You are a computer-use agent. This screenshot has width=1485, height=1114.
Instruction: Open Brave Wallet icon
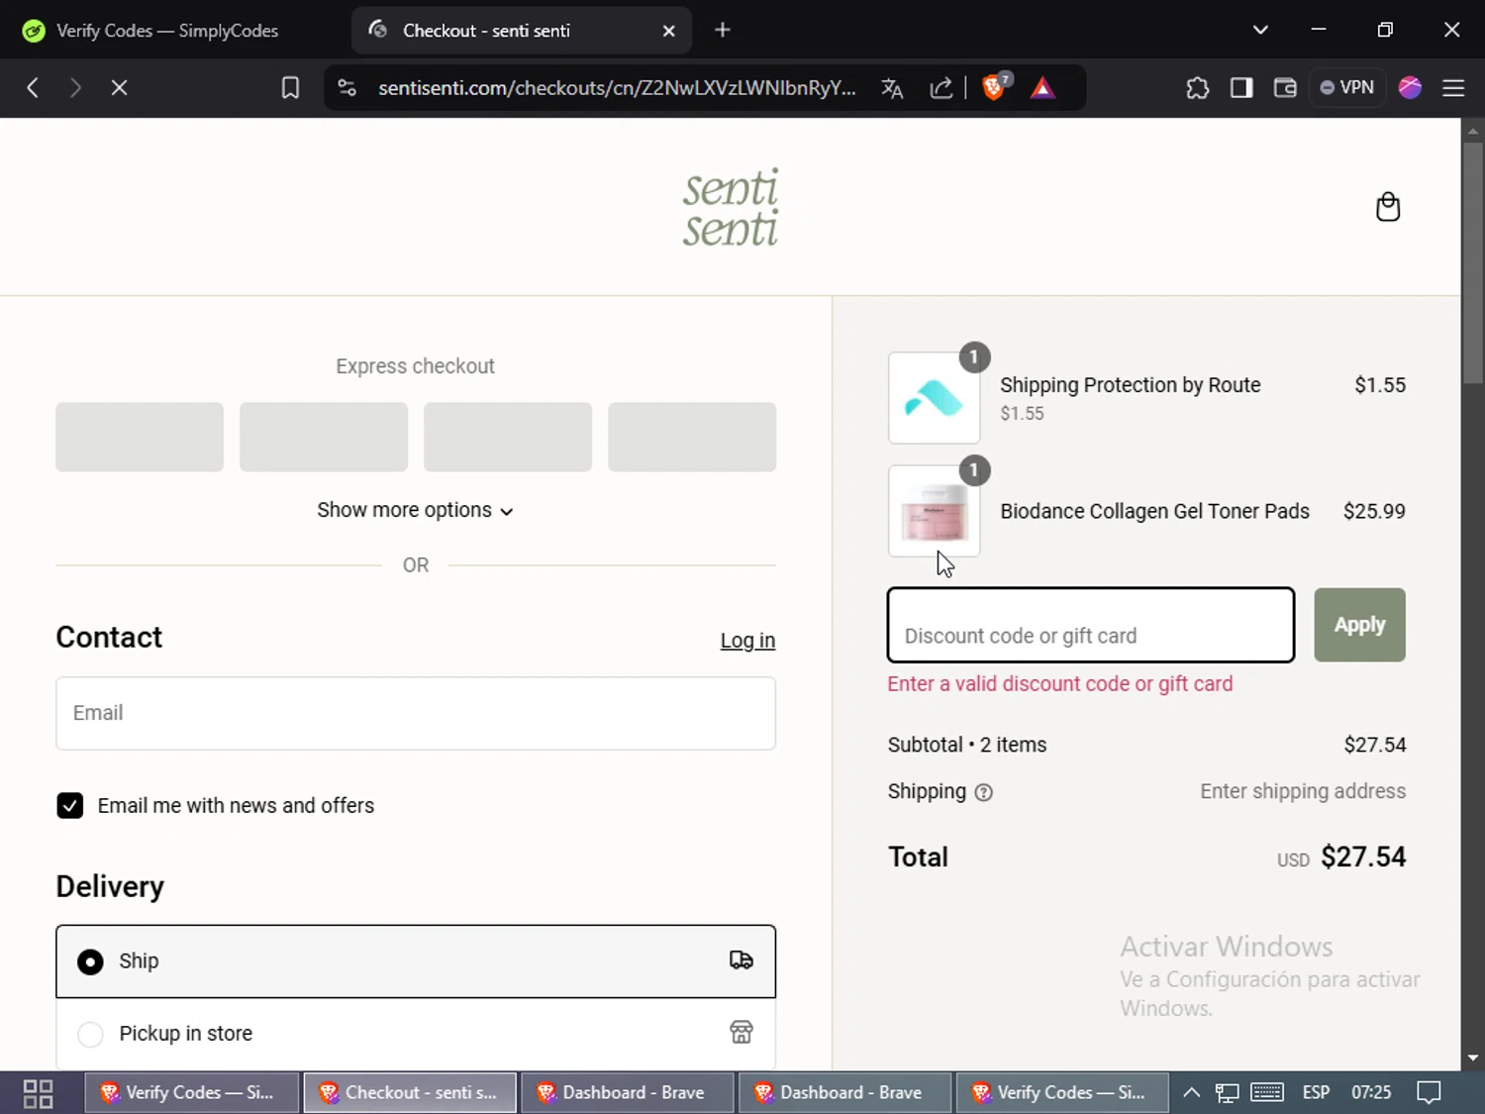click(x=1285, y=88)
